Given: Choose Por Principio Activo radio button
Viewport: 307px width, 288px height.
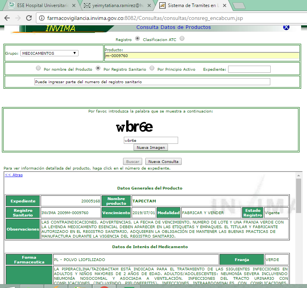Looking at the screenshot, I should tap(152, 68).
